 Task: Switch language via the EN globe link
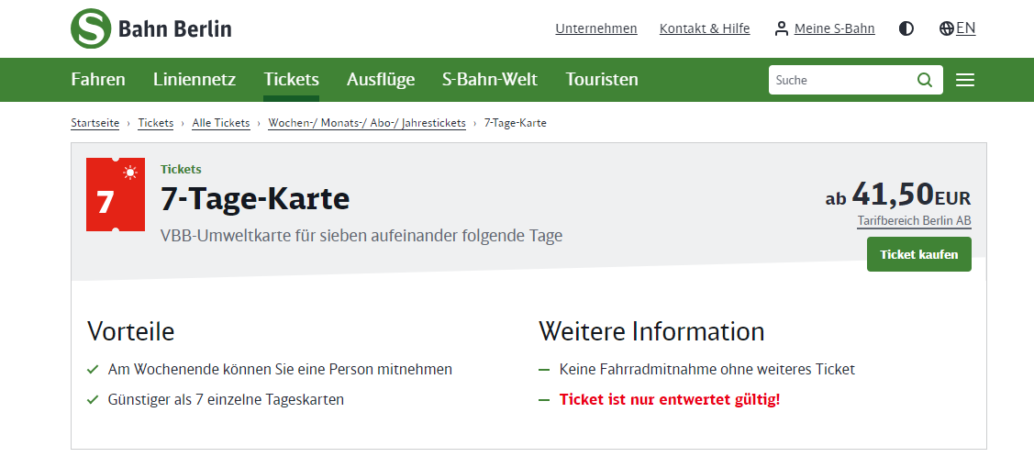tap(957, 28)
